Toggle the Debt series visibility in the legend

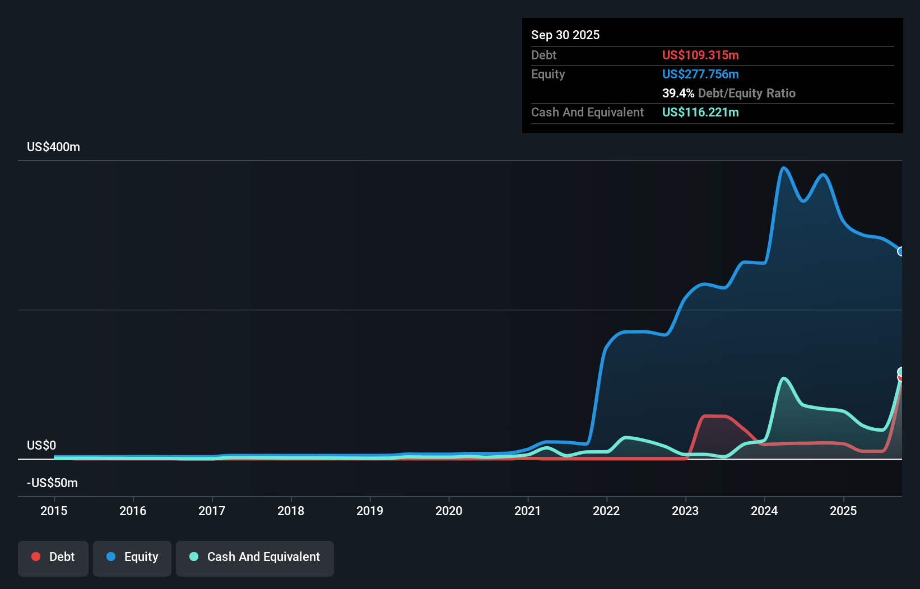click(x=53, y=557)
